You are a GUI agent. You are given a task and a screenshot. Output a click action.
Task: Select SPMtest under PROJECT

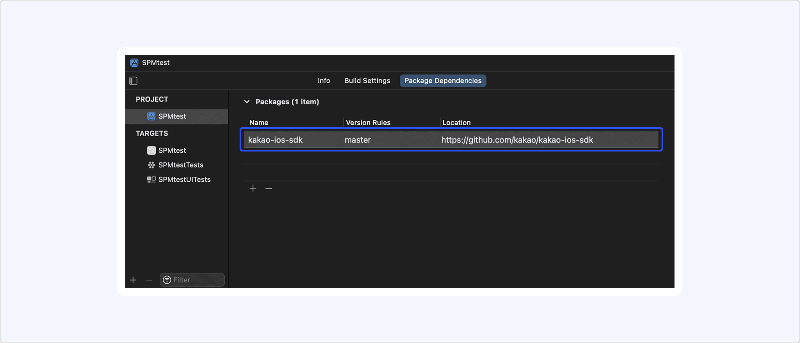click(x=172, y=117)
